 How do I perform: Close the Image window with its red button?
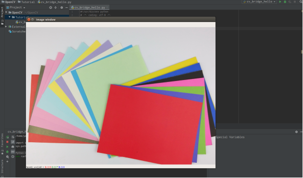[29, 20]
